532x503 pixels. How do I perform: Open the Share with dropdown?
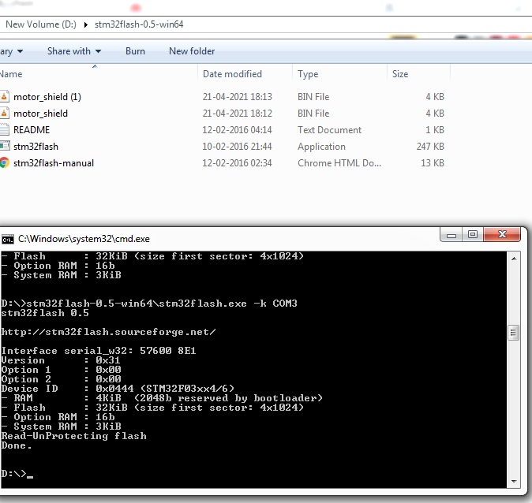(74, 51)
